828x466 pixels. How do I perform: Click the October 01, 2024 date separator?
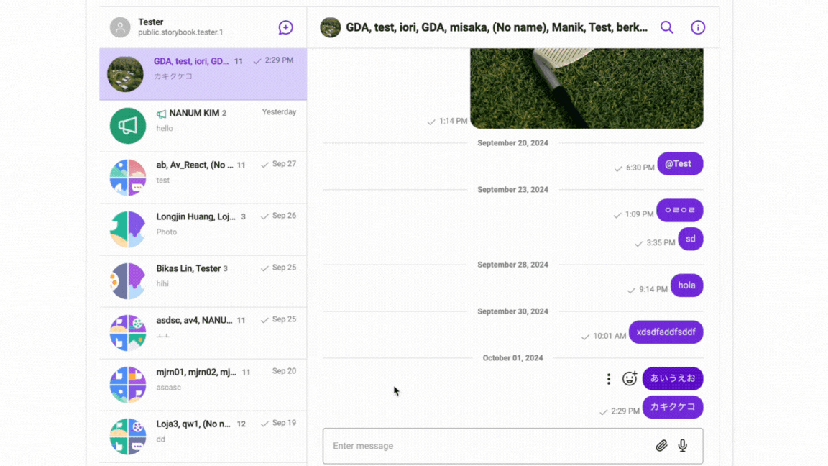(512, 358)
